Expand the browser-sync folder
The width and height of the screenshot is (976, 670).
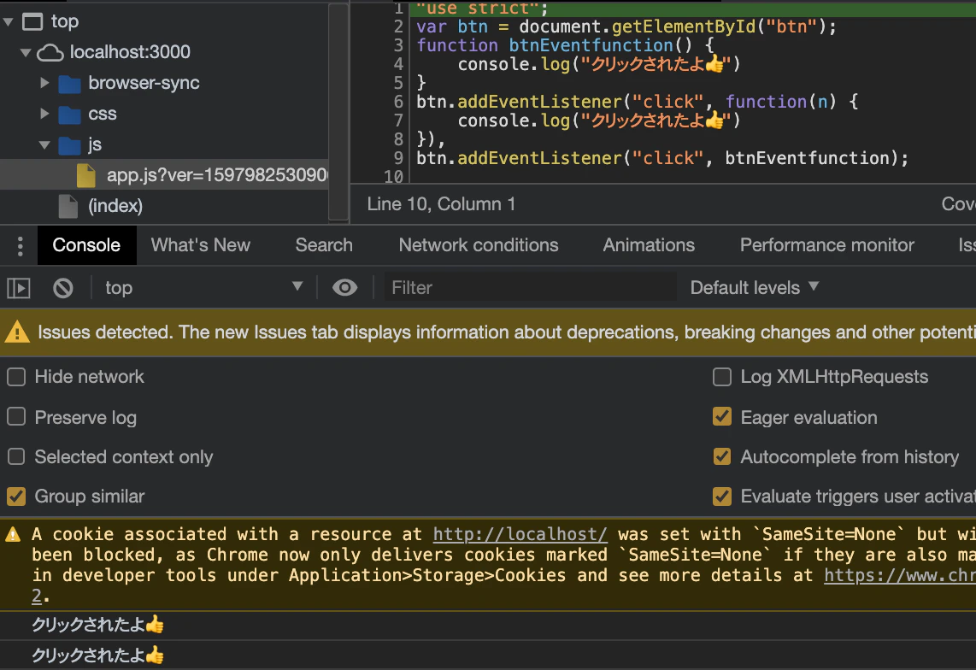pos(44,83)
